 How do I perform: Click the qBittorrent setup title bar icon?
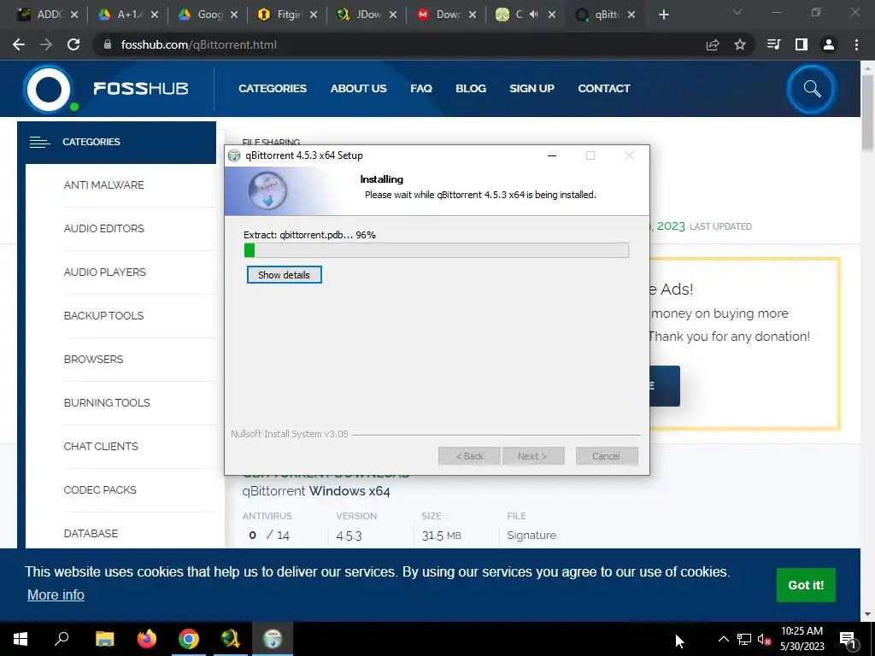point(234,155)
